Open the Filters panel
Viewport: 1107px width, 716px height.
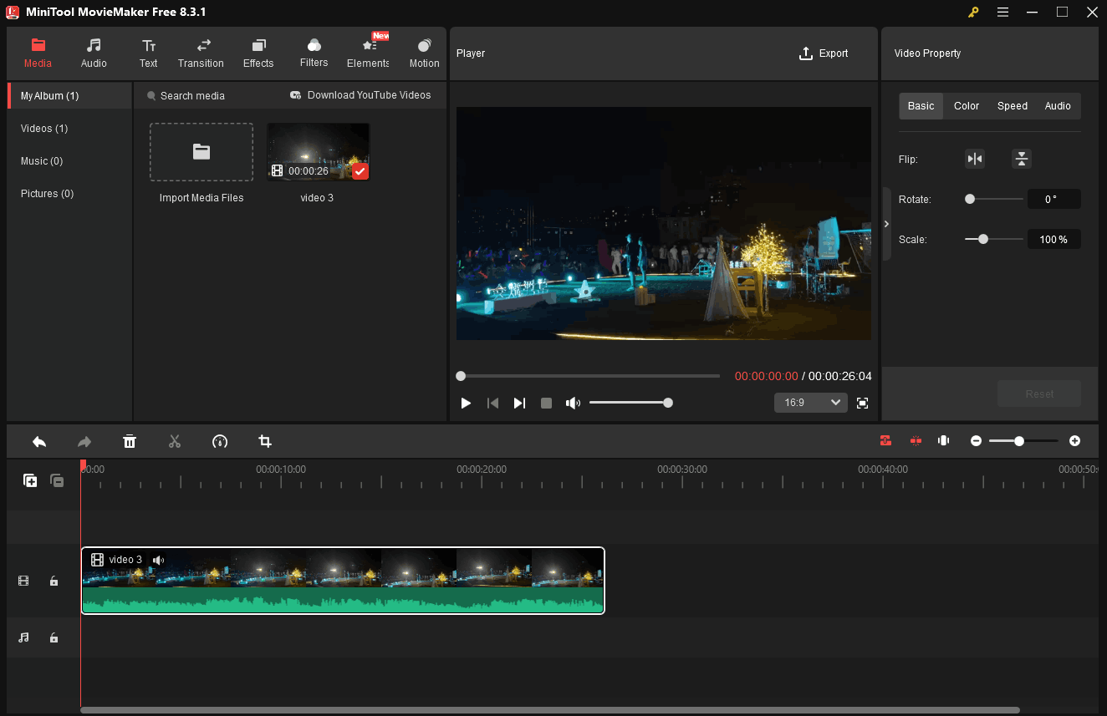coord(314,52)
